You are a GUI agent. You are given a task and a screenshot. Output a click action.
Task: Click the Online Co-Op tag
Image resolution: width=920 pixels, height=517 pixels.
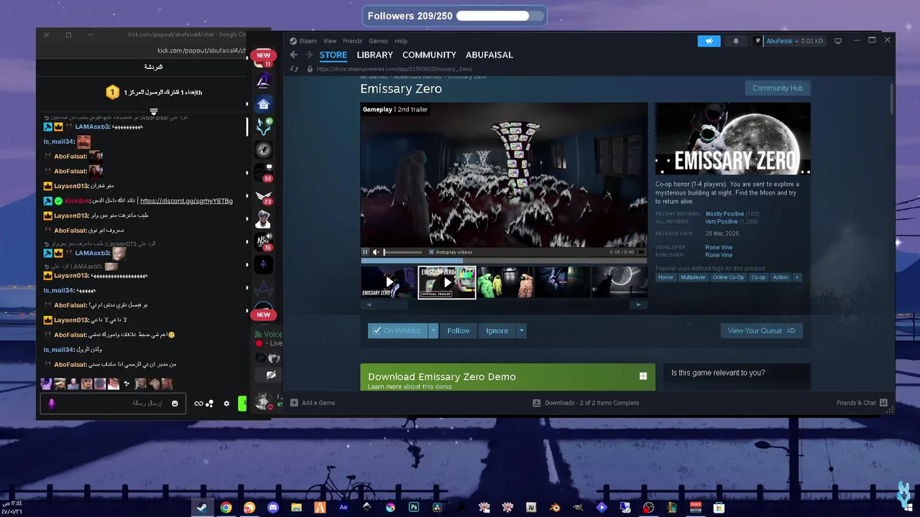point(728,277)
